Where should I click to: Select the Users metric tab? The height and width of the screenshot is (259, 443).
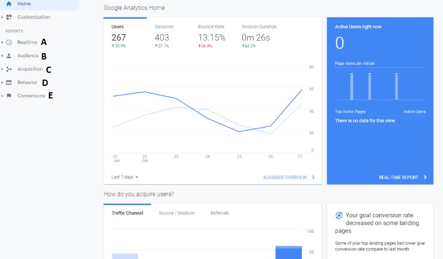coord(125,37)
